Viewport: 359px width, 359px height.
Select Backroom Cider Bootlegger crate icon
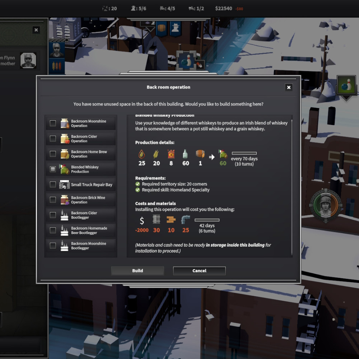(x=65, y=215)
